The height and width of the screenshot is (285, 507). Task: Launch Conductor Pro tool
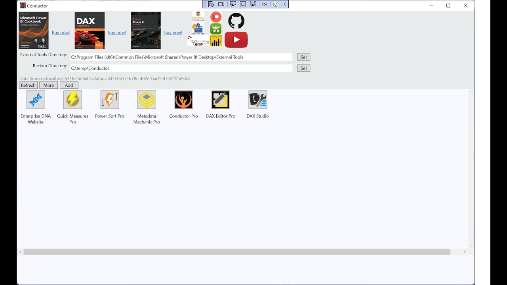[x=184, y=100]
